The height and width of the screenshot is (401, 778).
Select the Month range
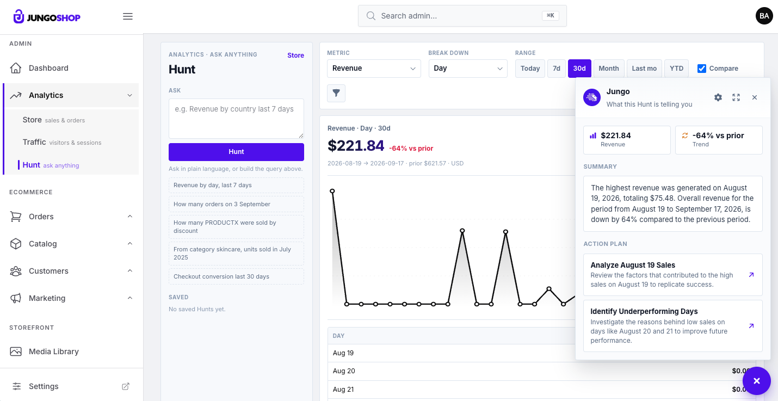tap(609, 69)
